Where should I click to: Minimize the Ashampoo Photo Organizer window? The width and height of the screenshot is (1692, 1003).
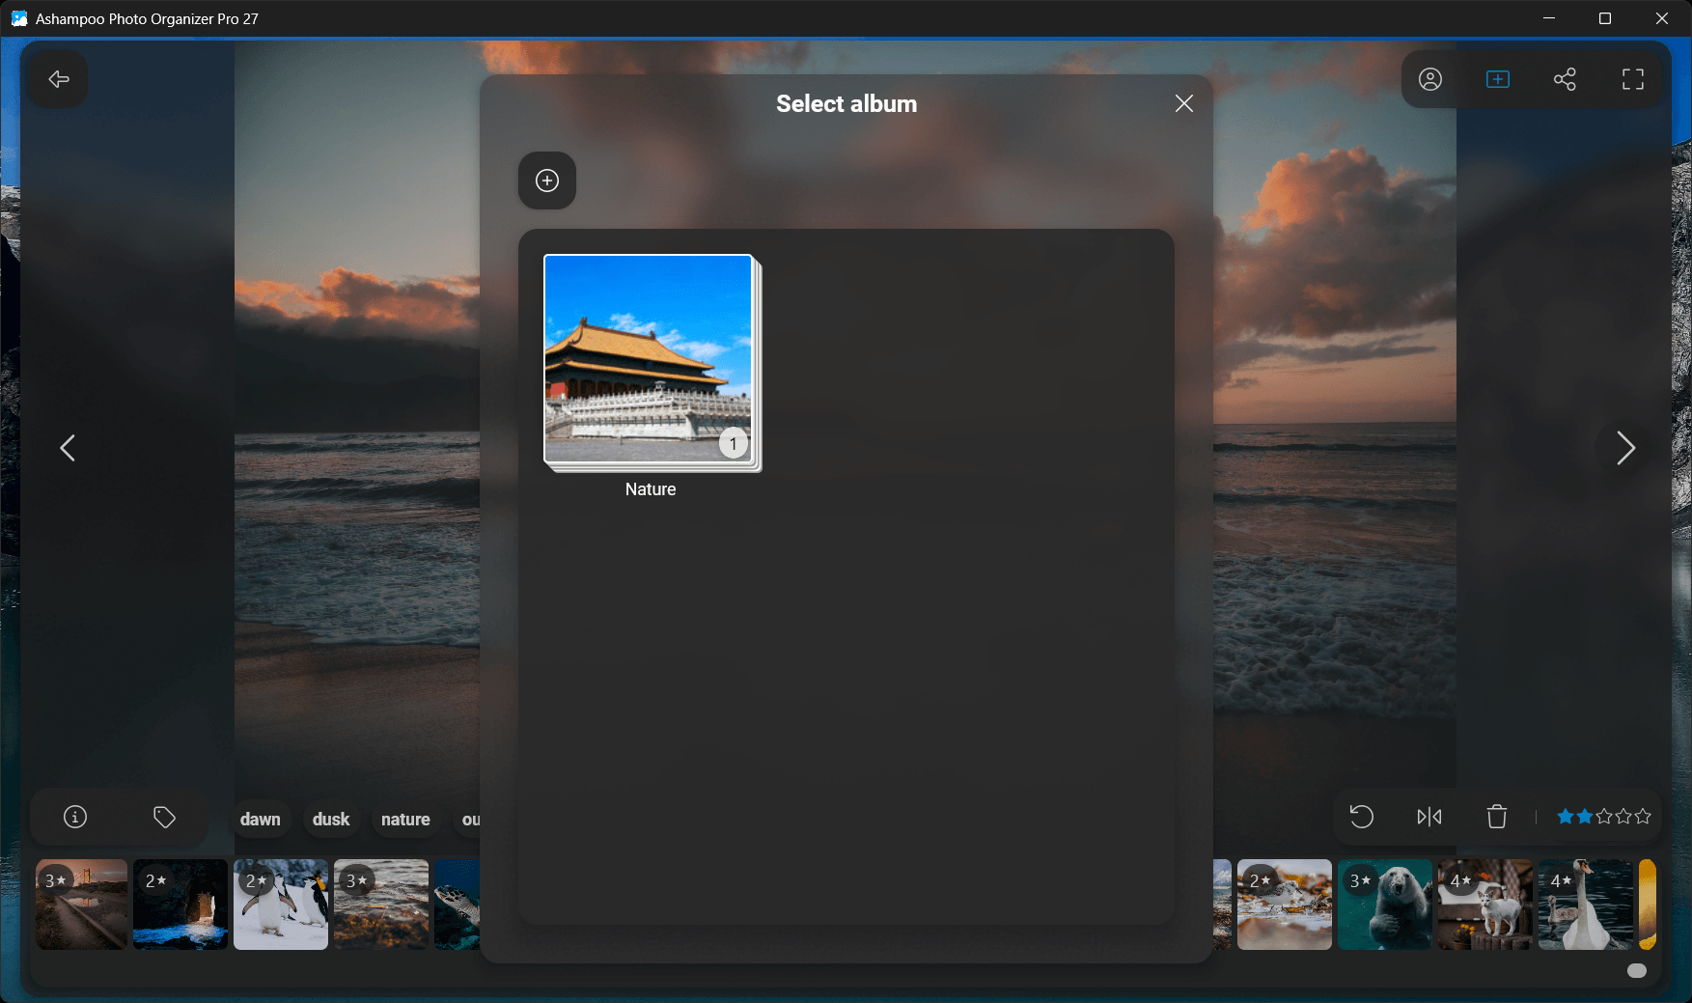1549,18
